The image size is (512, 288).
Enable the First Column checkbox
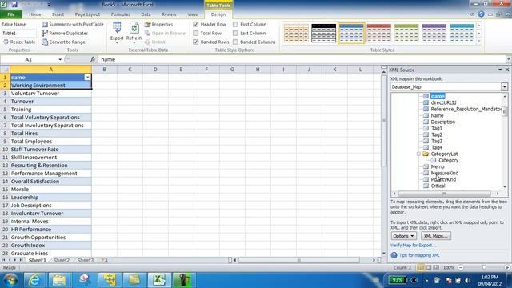[x=235, y=25]
